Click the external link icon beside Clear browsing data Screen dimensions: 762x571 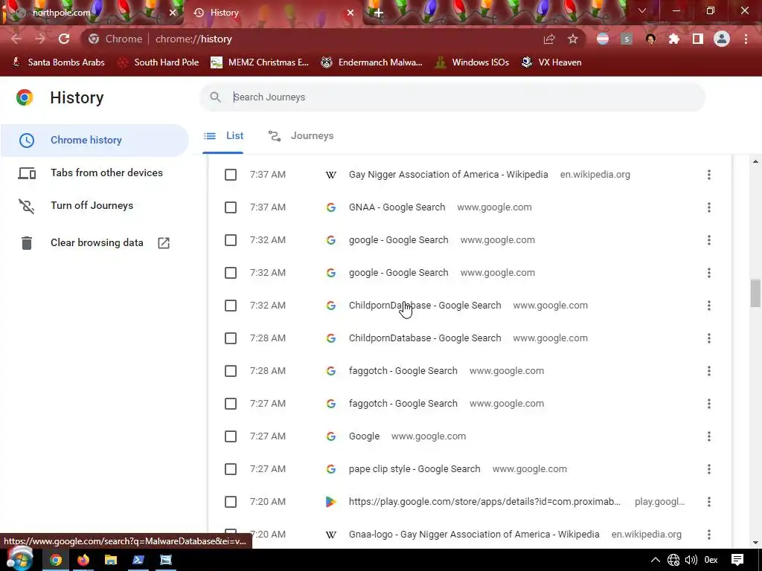coord(164,243)
